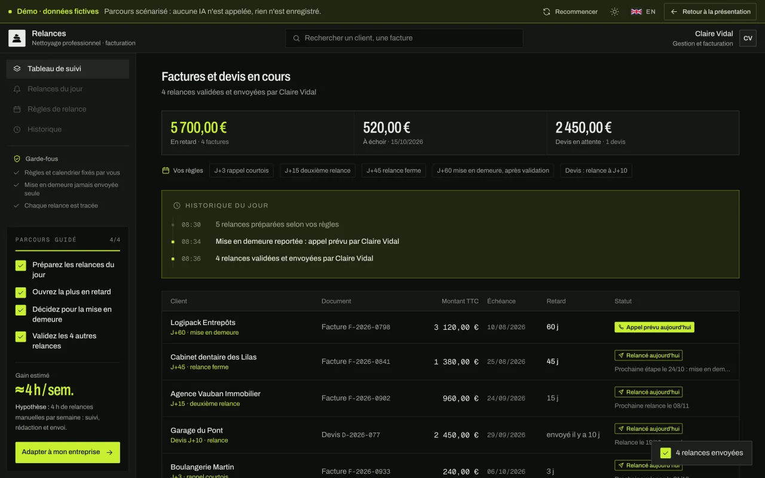Screen dimensions: 765x478
Task: Click the restart icon beside Recommencer
Action: coord(546,11)
